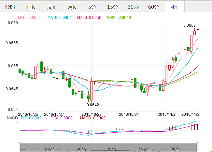The width and height of the screenshot is (212, 152).
Task: Click the active 4h tab
Action: coord(174,7)
